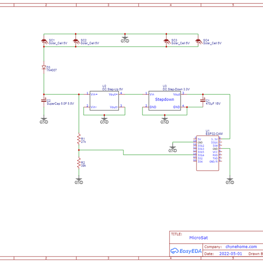Select the 2022-05-01 date field
This screenshot has height=263, width=263.
pyautogui.click(x=231, y=254)
